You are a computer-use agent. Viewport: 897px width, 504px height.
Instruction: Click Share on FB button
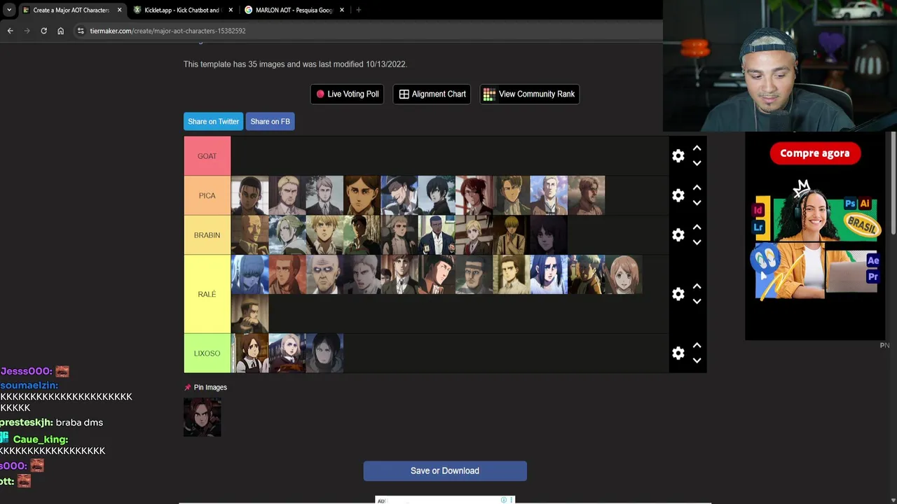[270, 121]
